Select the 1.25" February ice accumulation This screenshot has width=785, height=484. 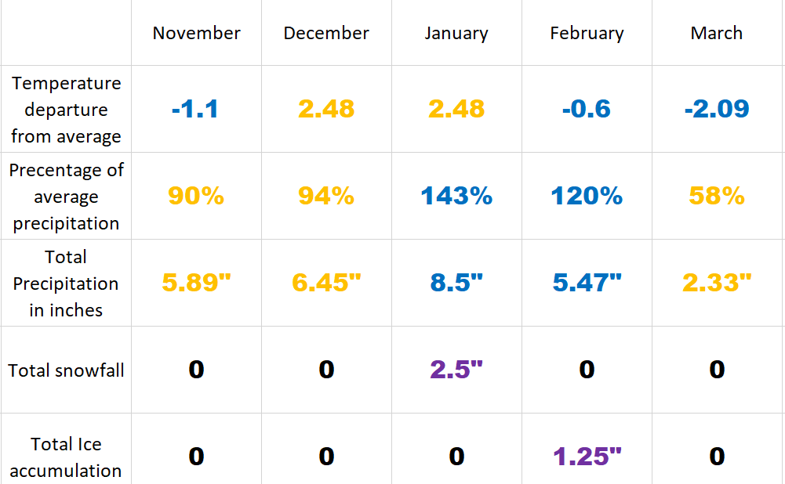coord(587,457)
